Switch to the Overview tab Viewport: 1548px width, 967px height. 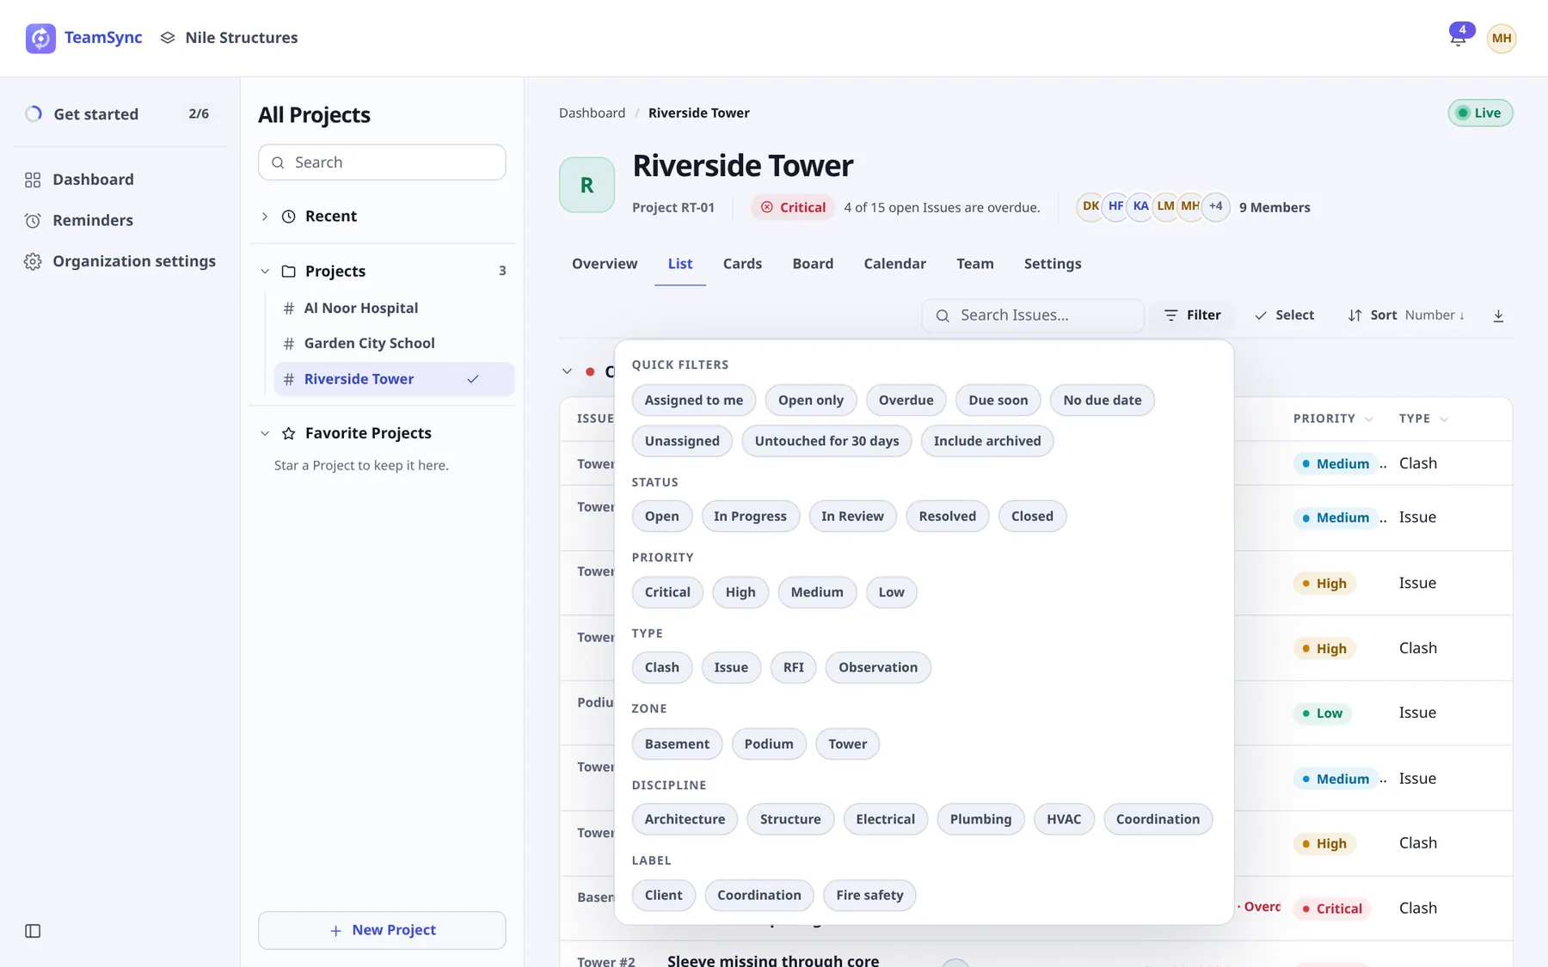pos(605,264)
